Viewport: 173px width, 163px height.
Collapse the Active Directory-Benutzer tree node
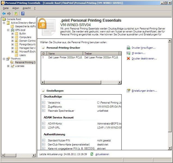pos(4,23)
